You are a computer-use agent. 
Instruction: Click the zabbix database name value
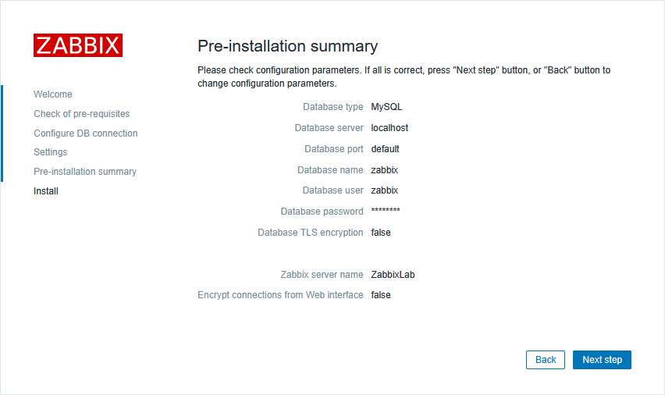[385, 170]
